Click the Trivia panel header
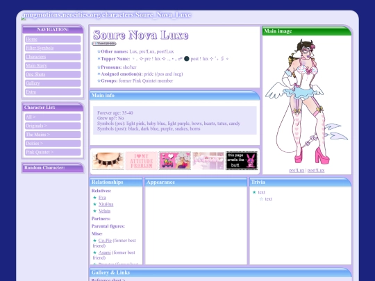The image size is (375, 281). [301, 182]
